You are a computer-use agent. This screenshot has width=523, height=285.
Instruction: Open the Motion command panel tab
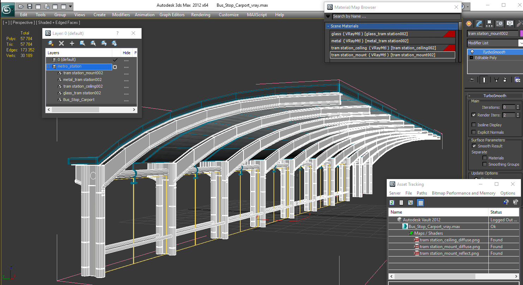tap(499, 24)
